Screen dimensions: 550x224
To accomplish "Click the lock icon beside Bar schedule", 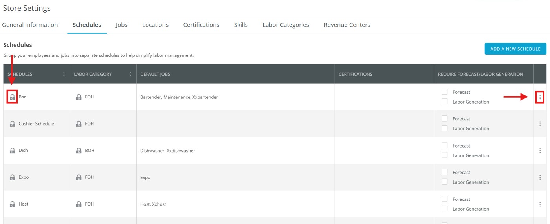I will pos(12,97).
